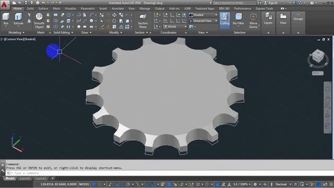Click the Section Plane tool

point(142,21)
